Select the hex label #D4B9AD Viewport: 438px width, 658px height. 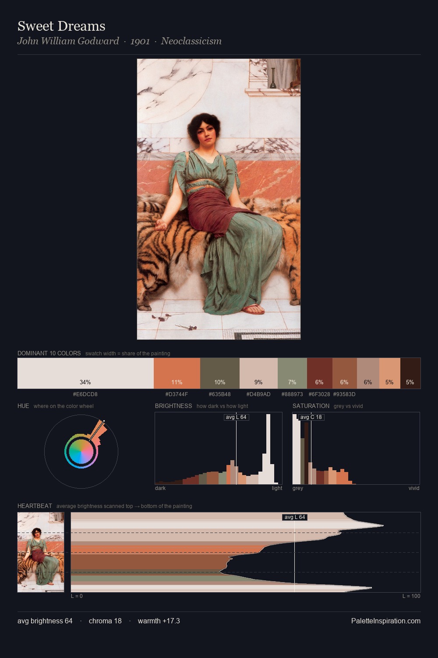tap(258, 394)
